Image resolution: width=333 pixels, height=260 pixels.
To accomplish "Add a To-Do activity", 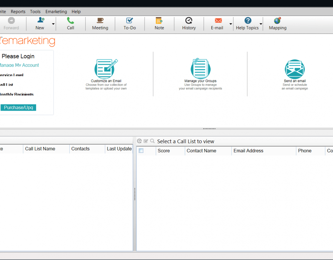I will [x=129, y=24].
